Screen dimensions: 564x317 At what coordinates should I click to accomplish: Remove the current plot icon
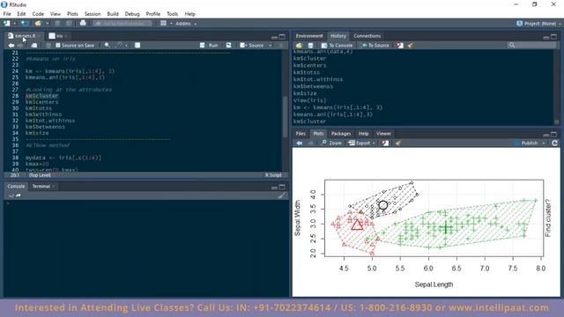click(385, 143)
